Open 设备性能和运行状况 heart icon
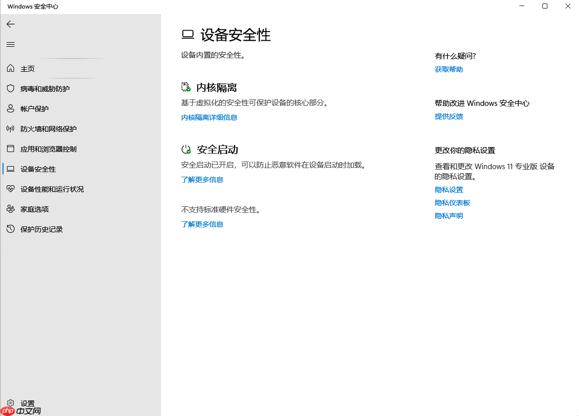The width and height of the screenshot is (579, 416). (11, 189)
